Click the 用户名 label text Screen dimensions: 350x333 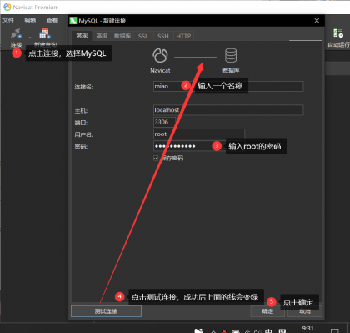point(83,134)
